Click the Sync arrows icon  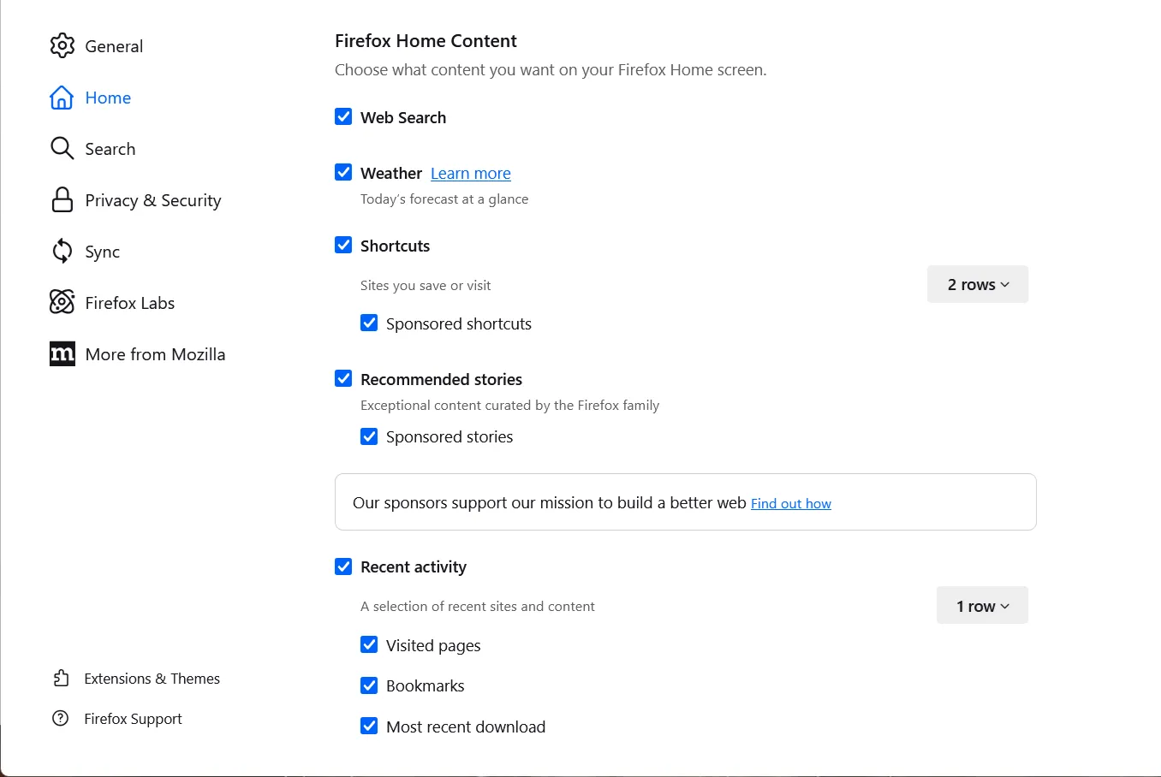(x=62, y=252)
